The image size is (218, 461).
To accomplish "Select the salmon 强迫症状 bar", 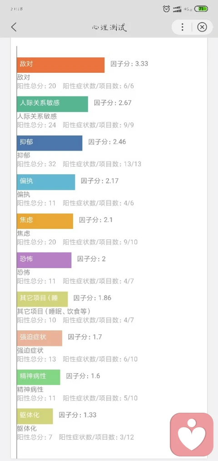I will pyautogui.click(x=40, y=338).
